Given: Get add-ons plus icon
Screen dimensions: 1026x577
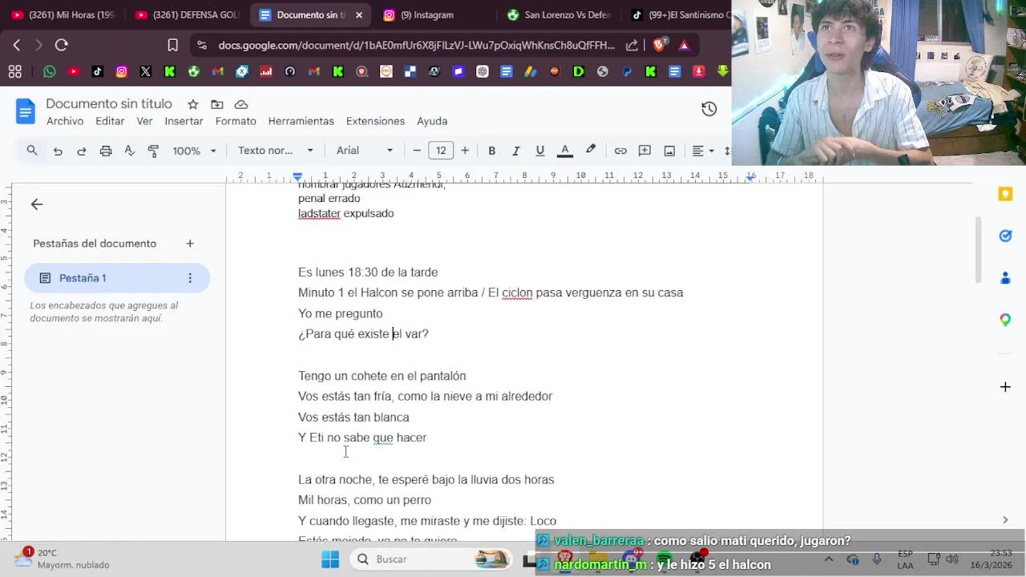Looking at the screenshot, I should pos(1005,387).
